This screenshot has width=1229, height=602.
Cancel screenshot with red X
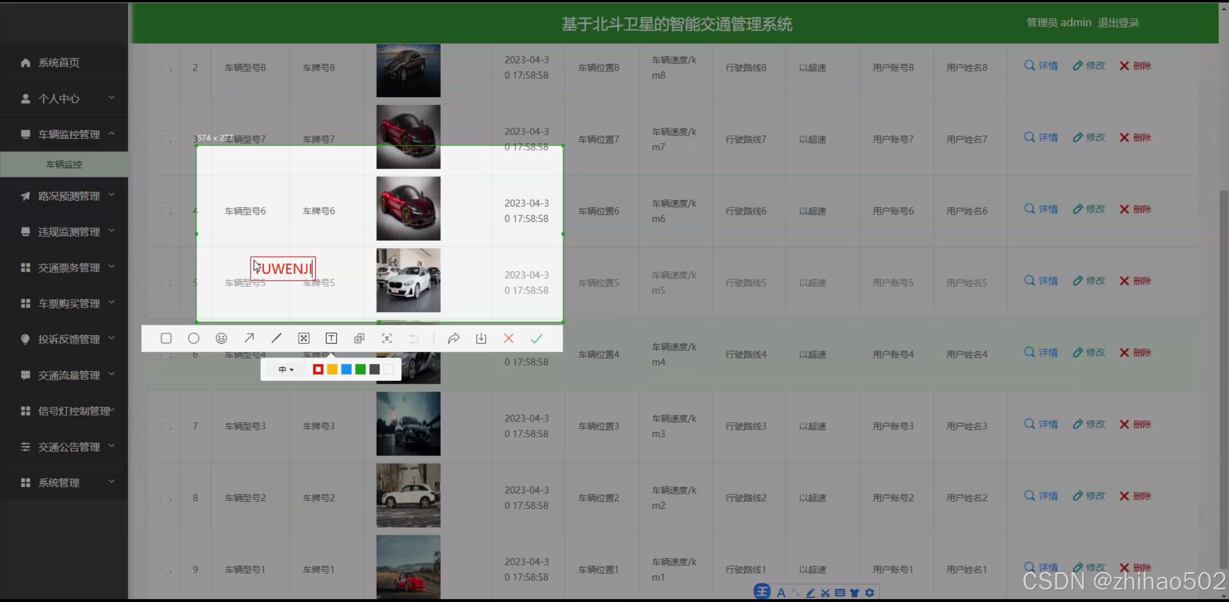pos(509,338)
